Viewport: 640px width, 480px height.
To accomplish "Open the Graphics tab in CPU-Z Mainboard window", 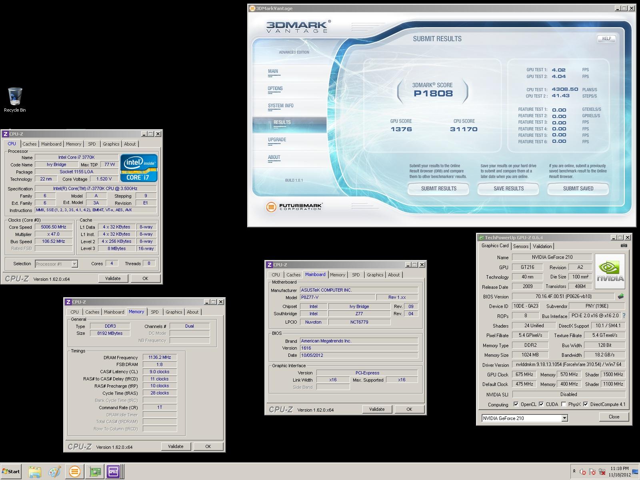I will pos(375,275).
